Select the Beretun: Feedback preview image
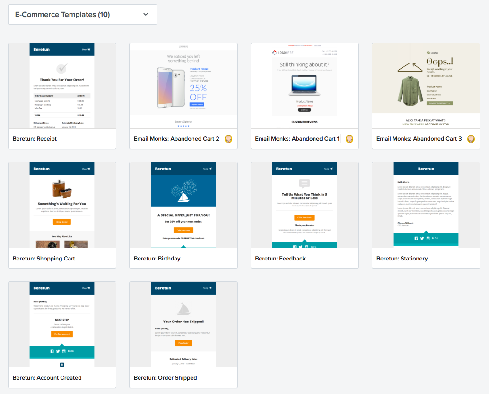This screenshot has width=489, height=394. coord(305,205)
